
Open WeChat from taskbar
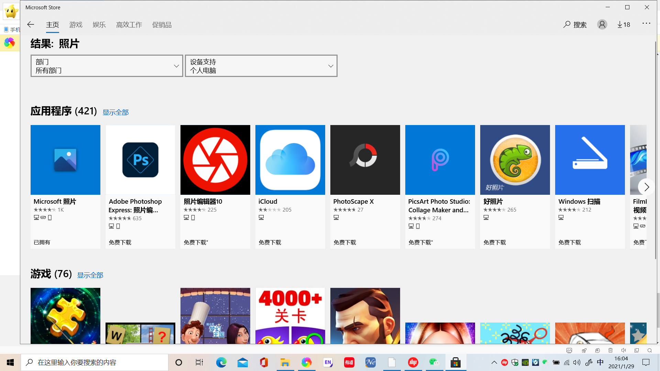pyautogui.click(x=434, y=362)
